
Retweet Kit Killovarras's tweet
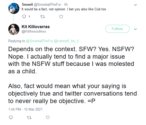tap(29, 118)
